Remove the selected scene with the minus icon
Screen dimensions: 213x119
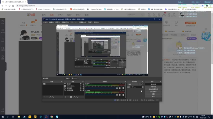pyautogui.click(x=47, y=97)
